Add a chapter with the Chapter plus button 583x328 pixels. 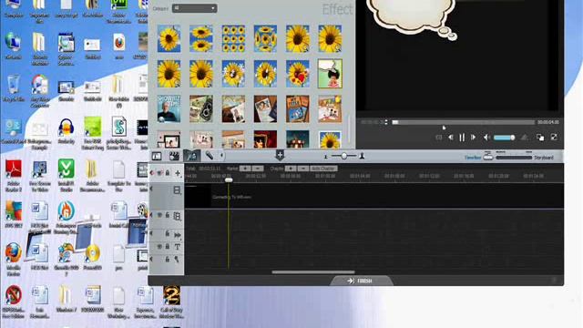[x=291, y=169]
